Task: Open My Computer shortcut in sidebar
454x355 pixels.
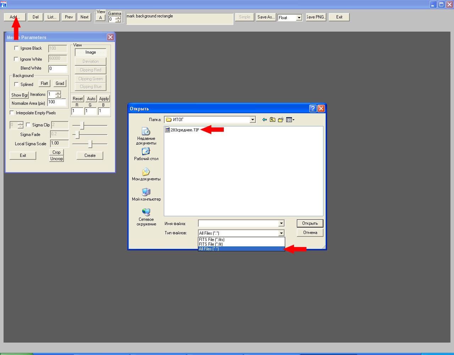Action: coord(146,195)
